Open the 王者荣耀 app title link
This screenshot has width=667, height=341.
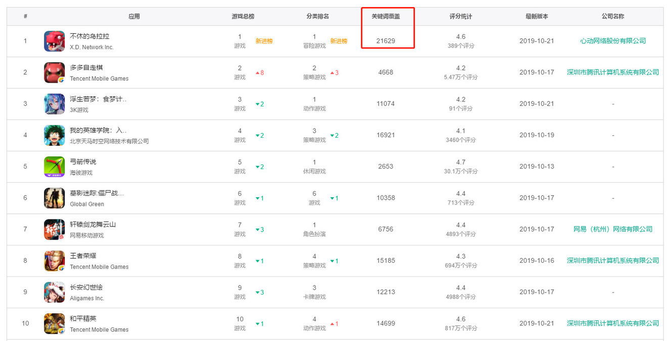(83, 256)
